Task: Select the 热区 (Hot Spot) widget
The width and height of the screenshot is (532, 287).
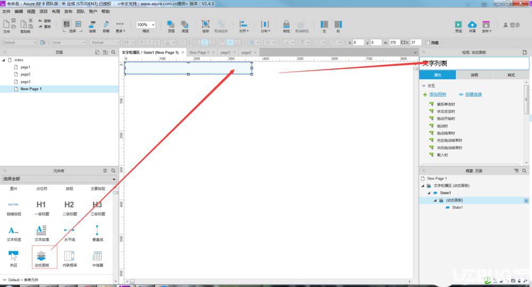Action: pos(14,258)
